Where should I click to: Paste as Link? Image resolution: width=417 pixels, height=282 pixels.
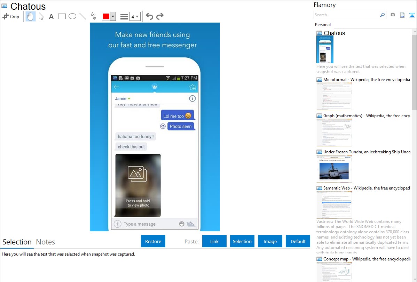pyautogui.click(x=214, y=241)
